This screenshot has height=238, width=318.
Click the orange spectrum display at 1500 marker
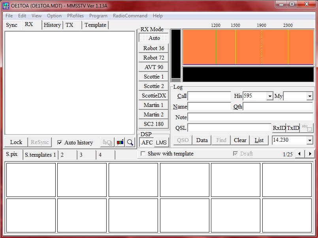(235, 47)
